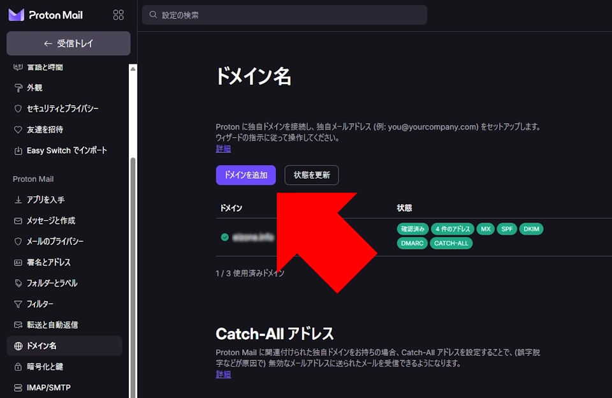Open the 詳細 link under Catch-All アドレス

pyautogui.click(x=223, y=374)
